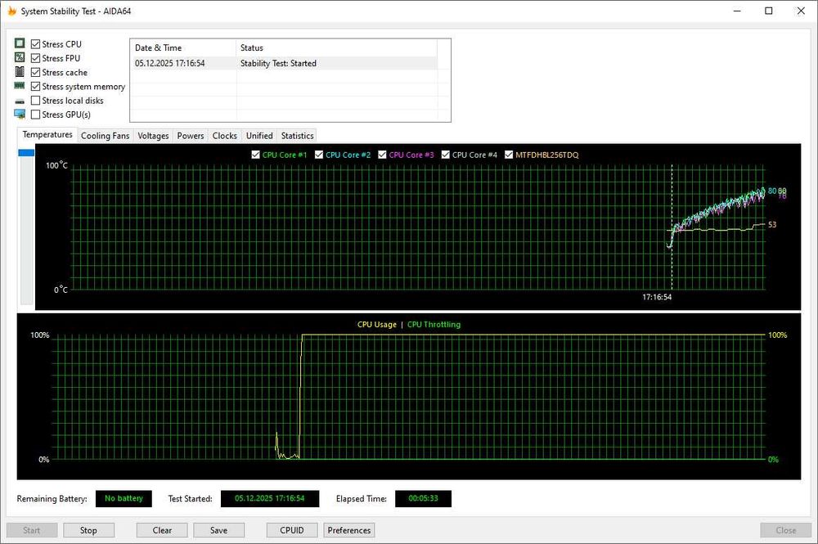Click the Date & Time column header
Screen dimensions: 818x544
point(183,47)
